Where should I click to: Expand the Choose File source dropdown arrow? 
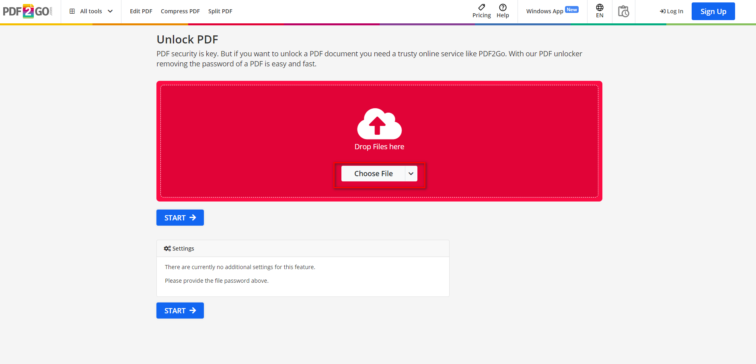(x=411, y=173)
